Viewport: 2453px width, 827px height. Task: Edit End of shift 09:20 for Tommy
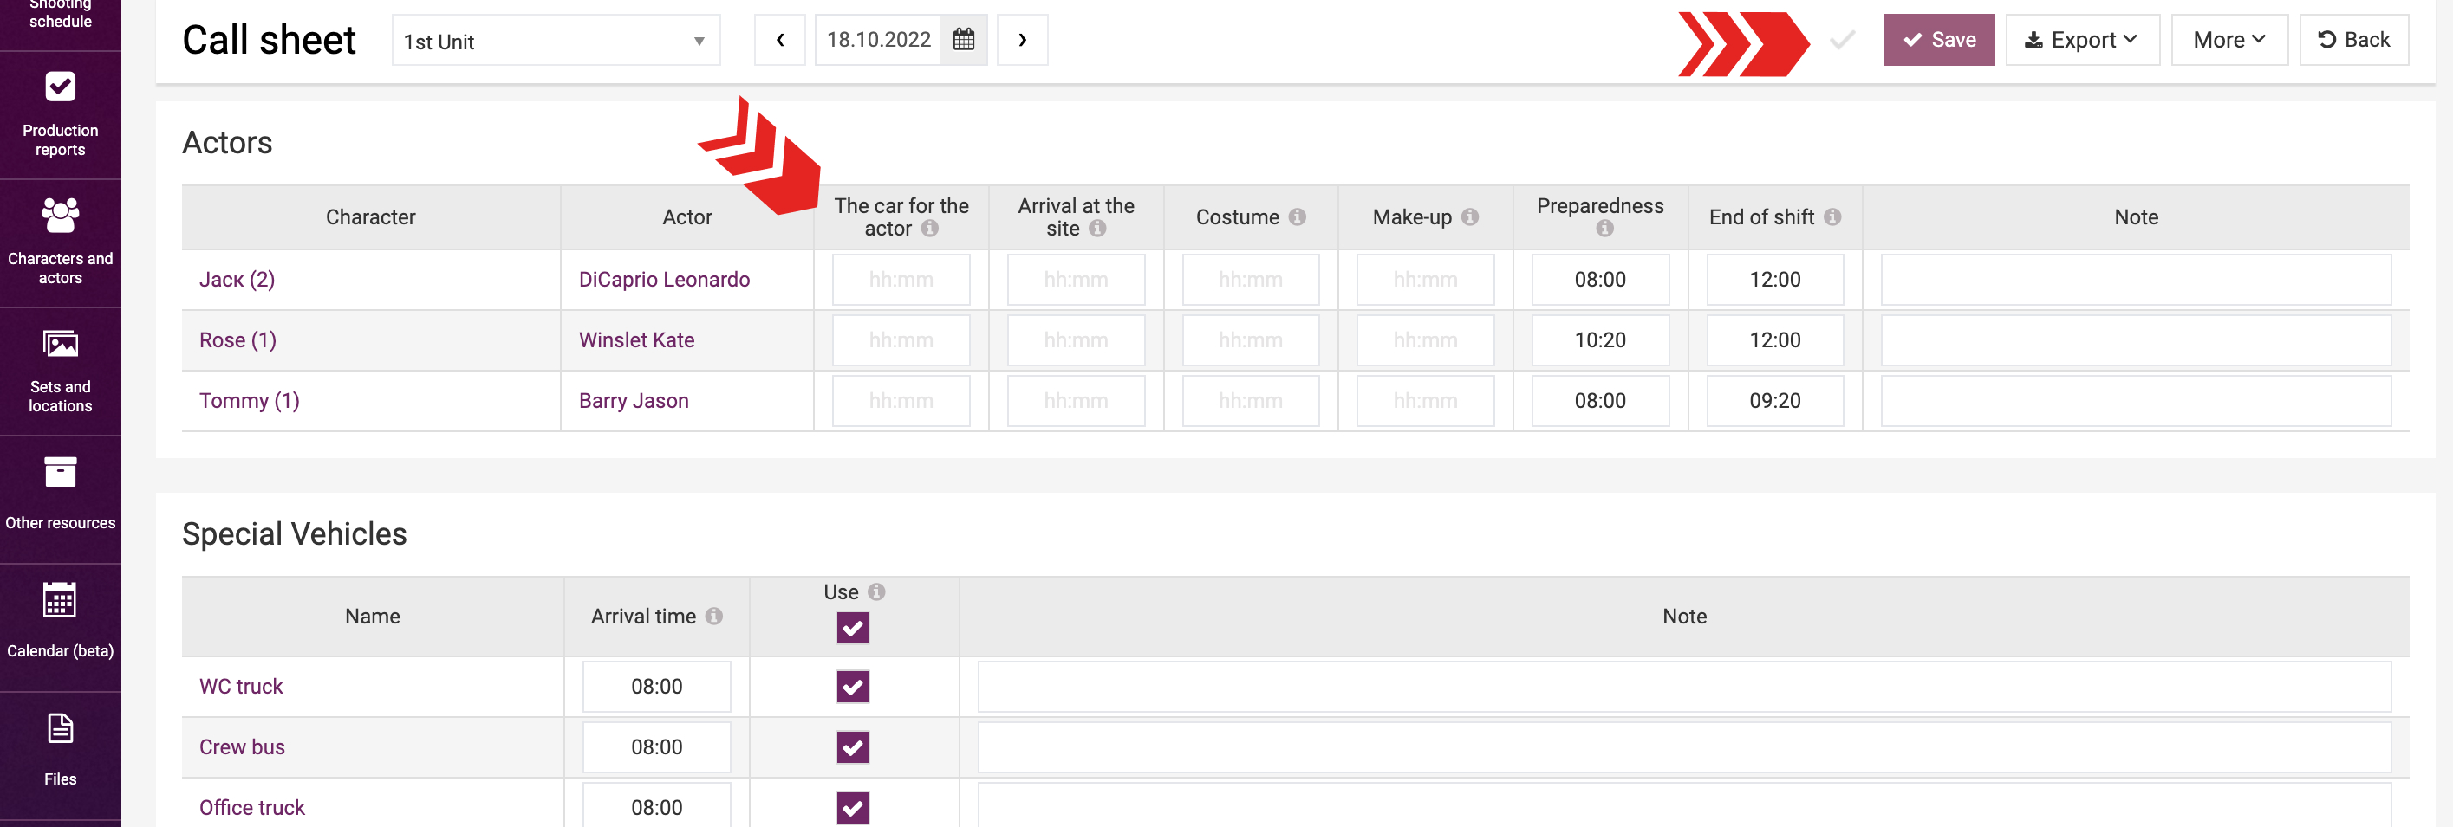pos(1775,401)
